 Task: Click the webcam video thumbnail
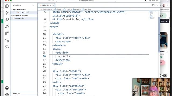click(151, 87)
